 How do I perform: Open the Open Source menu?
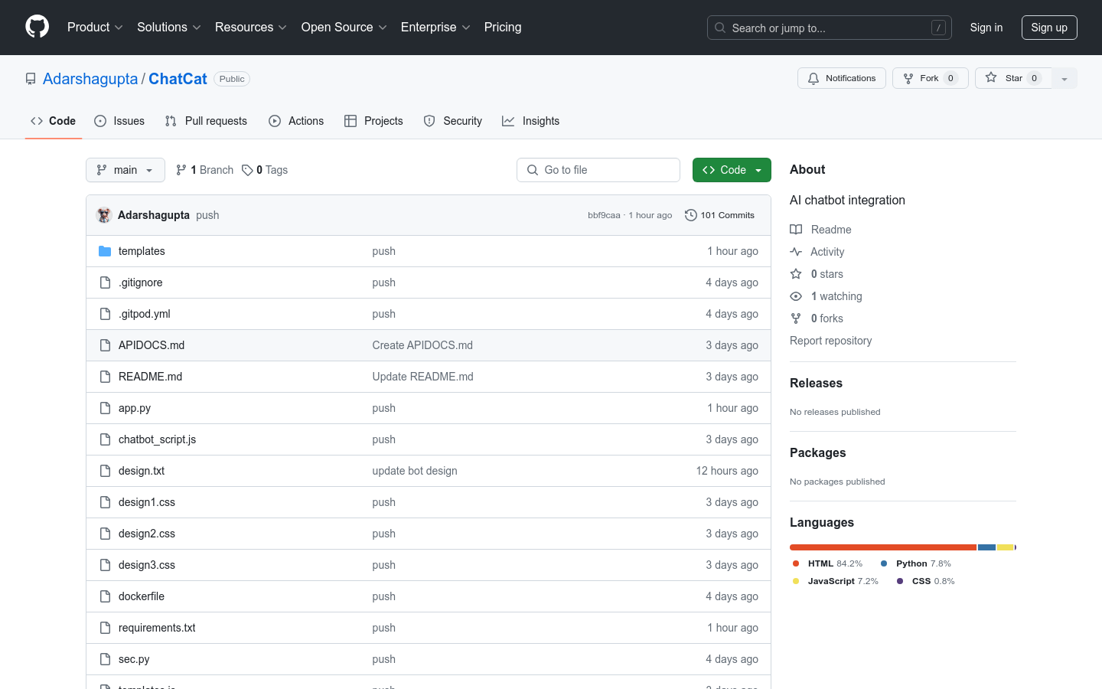(344, 27)
